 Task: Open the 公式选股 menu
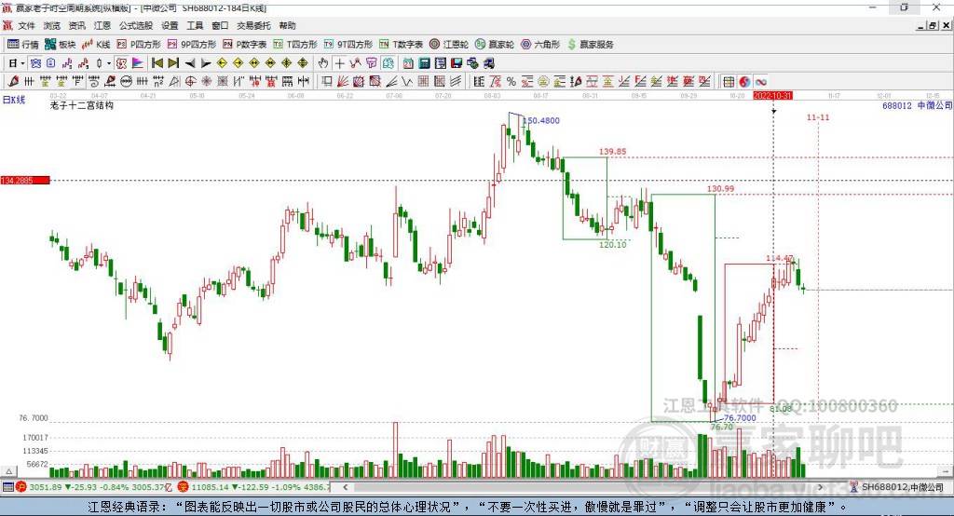pyautogui.click(x=136, y=25)
